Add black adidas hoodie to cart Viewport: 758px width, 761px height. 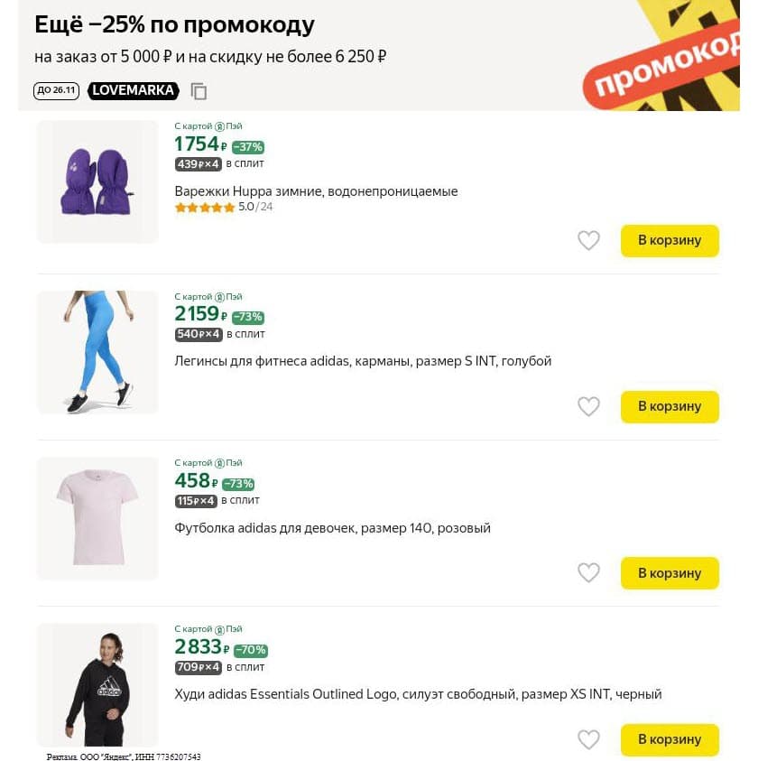(x=670, y=739)
